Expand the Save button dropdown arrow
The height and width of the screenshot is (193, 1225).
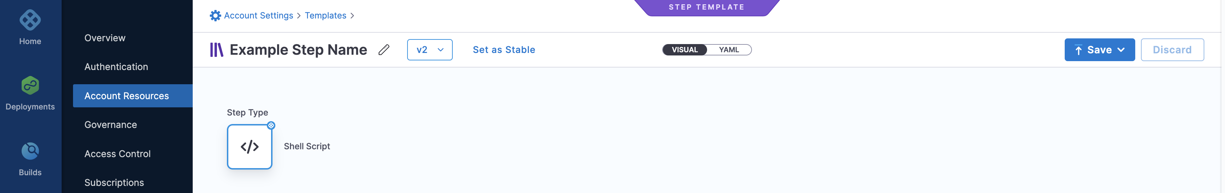pyautogui.click(x=1121, y=50)
